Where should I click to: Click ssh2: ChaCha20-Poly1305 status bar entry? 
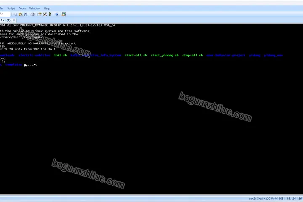266,199
